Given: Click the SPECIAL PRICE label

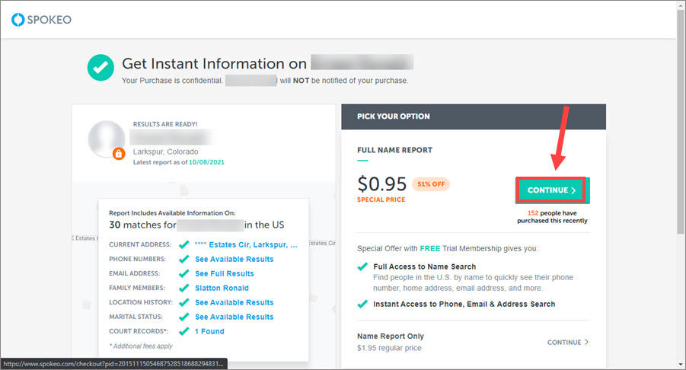Looking at the screenshot, I should 381,199.
